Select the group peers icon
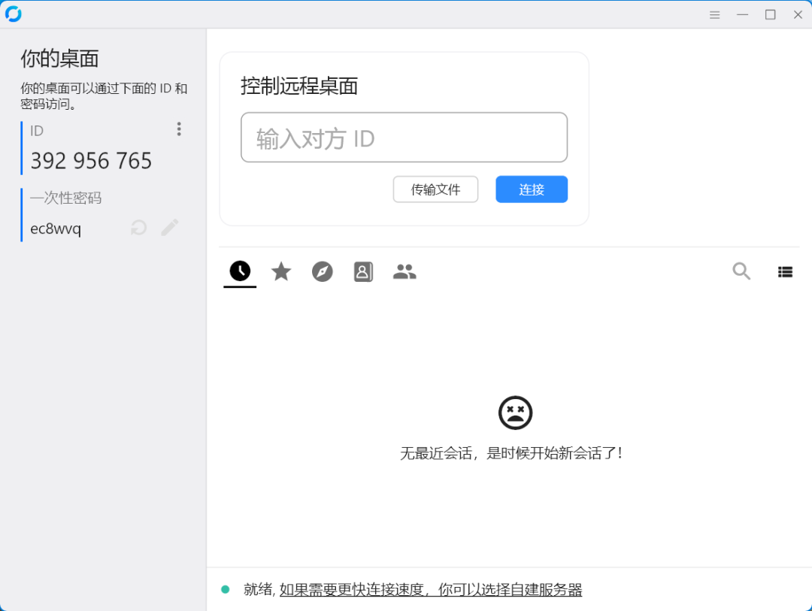The width and height of the screenshot is (812, 611). [x=404, y=271]
